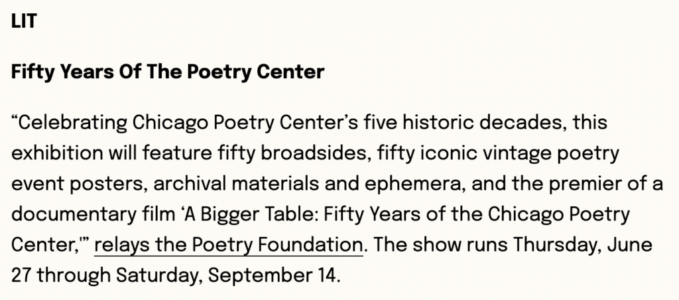
Task: Open the 'relays the Poetry Foundation' link
Action: pos(228,245)
